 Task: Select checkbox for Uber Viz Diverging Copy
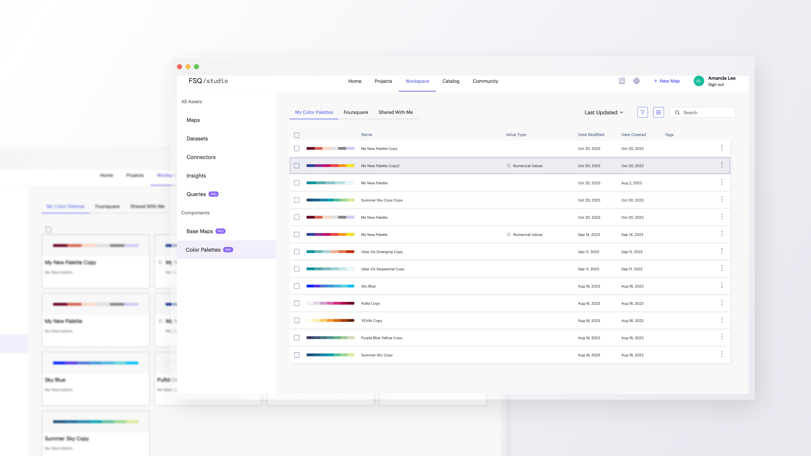[297, 252]
